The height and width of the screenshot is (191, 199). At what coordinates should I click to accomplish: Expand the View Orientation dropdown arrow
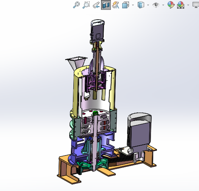pos(133,5)
